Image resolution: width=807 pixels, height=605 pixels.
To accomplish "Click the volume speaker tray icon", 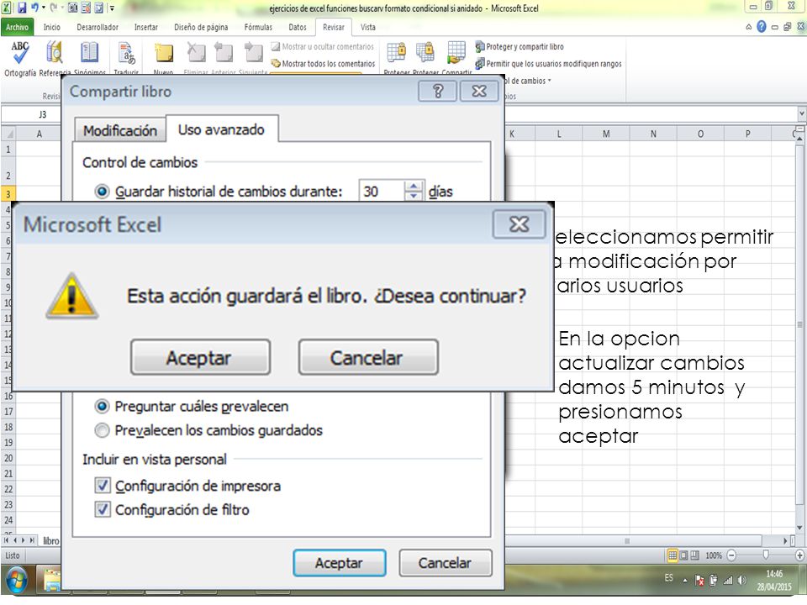I will (x=742, y=581).
